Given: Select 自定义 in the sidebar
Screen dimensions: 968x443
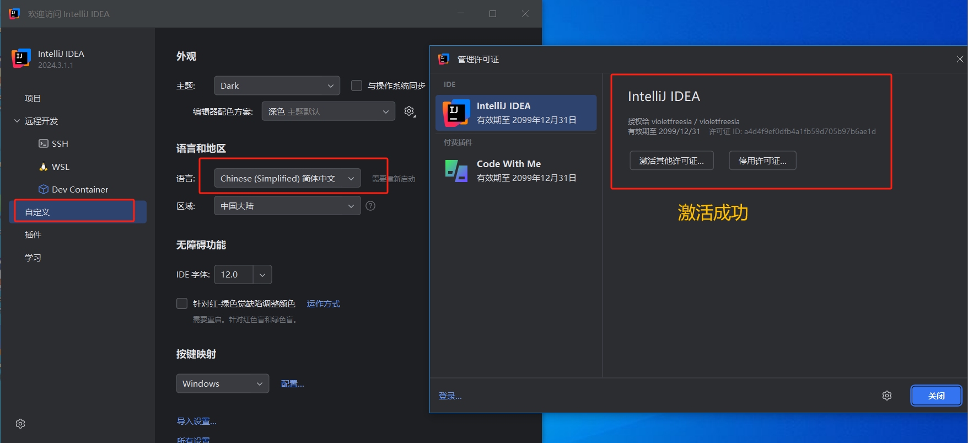Looking at the screenshot, I should [78, 212].
